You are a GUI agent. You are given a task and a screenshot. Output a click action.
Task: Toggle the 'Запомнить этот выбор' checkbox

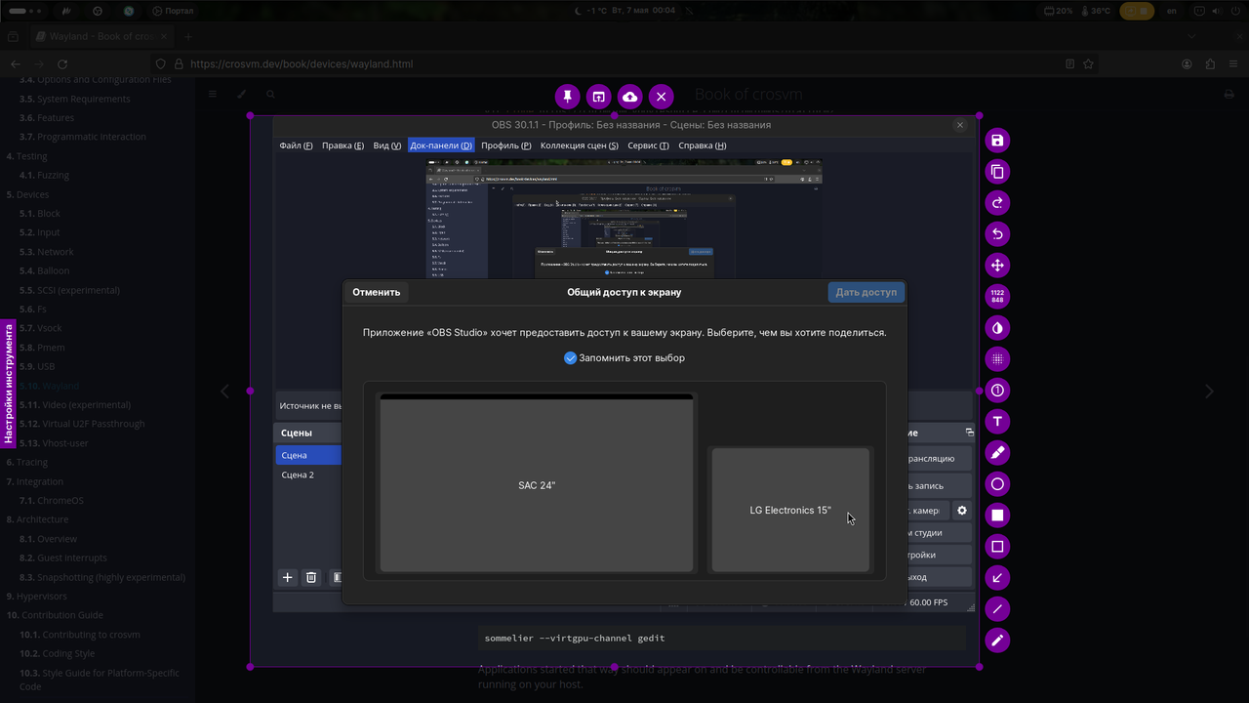tap(571, 358)
